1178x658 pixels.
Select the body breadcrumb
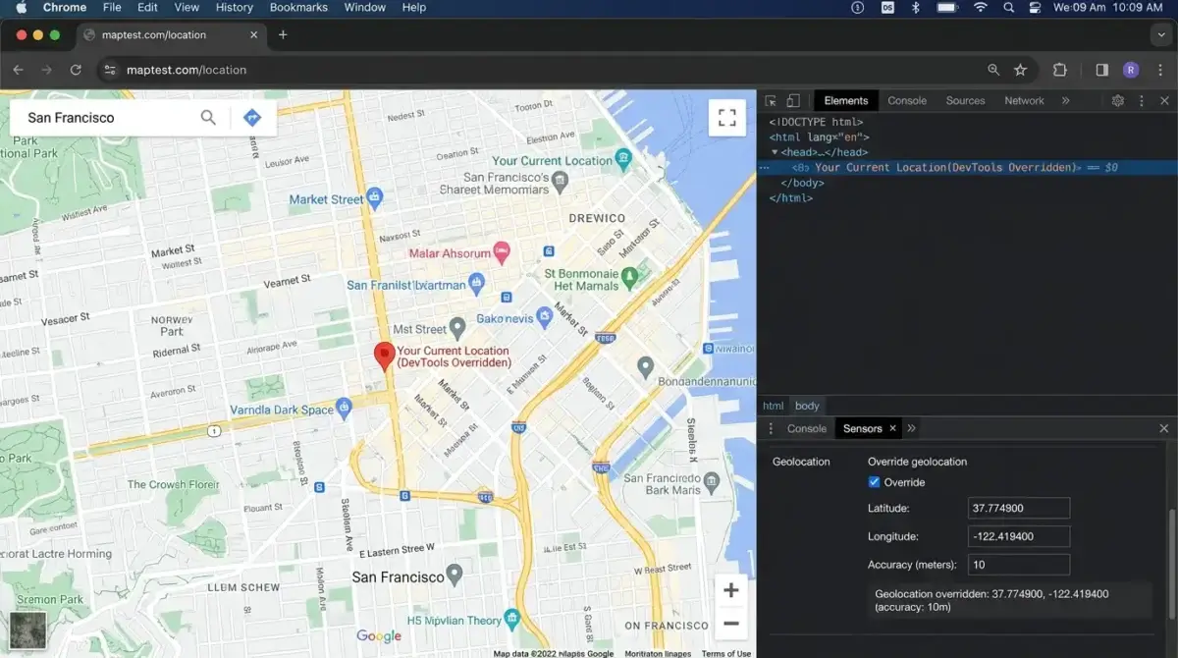coord(807,406)
